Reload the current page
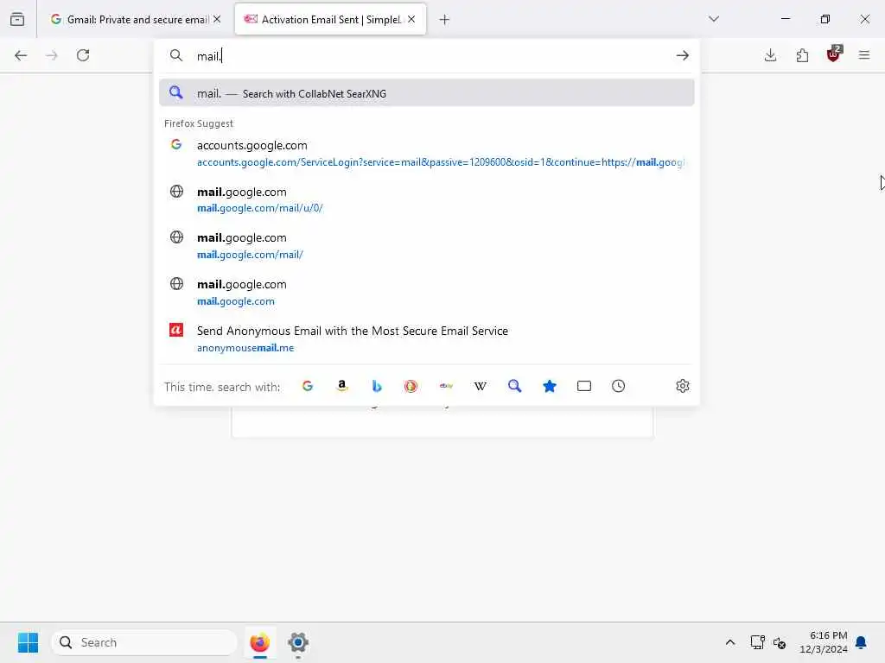This screenshot has width=885, height=663. click(x=83, y=55)
